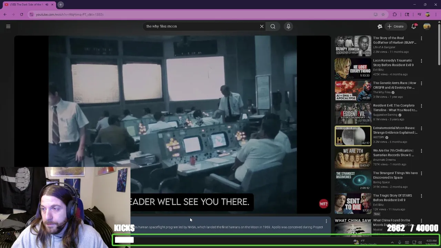This screenshot has width=441, height=248.
Task: Open options for 7th Civilization video
Action: [x=421, y=151]
